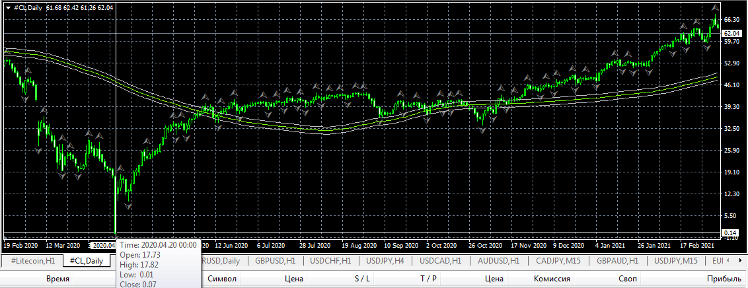Select the GBPAUD,H1 chart tab

pyautogui.click(x=617, y=261)
